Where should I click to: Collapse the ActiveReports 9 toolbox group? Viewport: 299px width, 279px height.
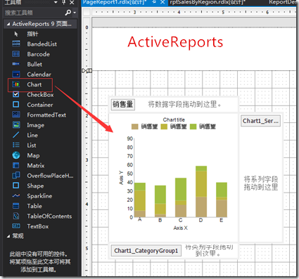(8, 24)
